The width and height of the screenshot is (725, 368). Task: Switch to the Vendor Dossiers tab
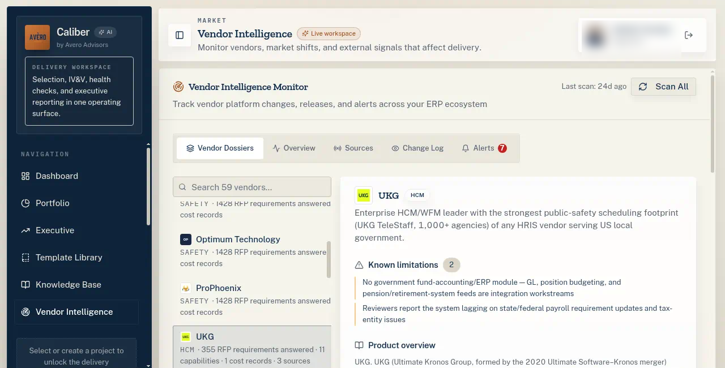point(220,148)
